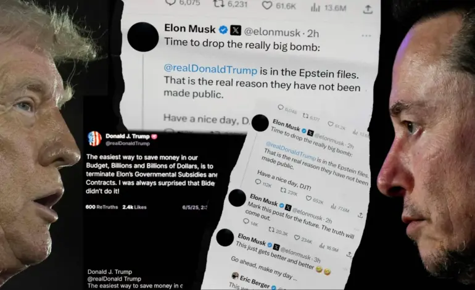
Task: Click the heart icon showing 61.6K
Action: click(x=267, y=5)
